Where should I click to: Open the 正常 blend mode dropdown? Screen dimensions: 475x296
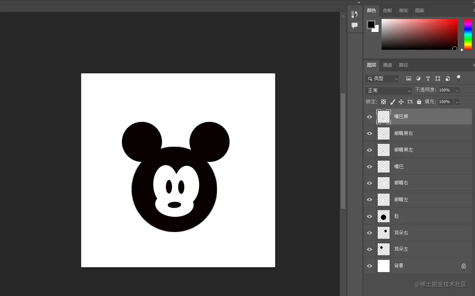click(388, 90)
